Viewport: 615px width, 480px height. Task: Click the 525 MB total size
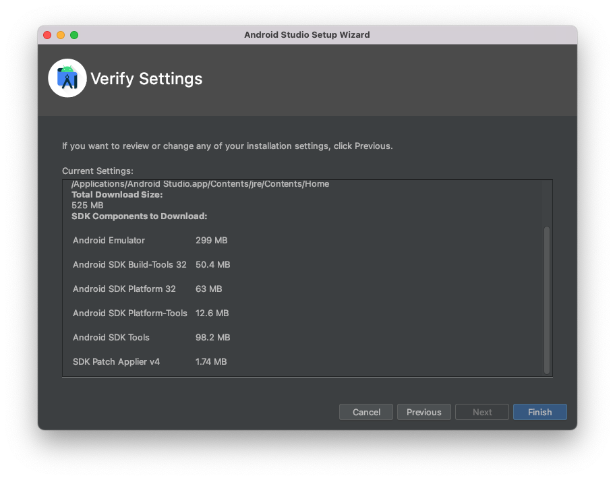pyautogui.click(x=88, y=205)
